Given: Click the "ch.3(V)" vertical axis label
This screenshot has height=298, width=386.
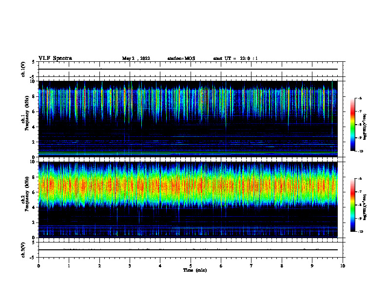Looking at the screenshot, I should (23, 250).
